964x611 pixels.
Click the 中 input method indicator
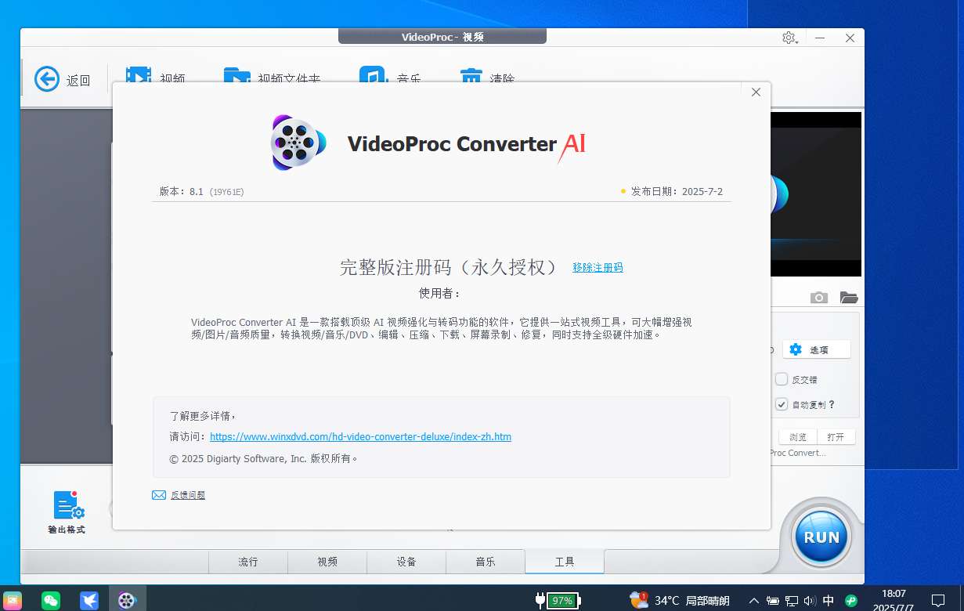point(829,601)
